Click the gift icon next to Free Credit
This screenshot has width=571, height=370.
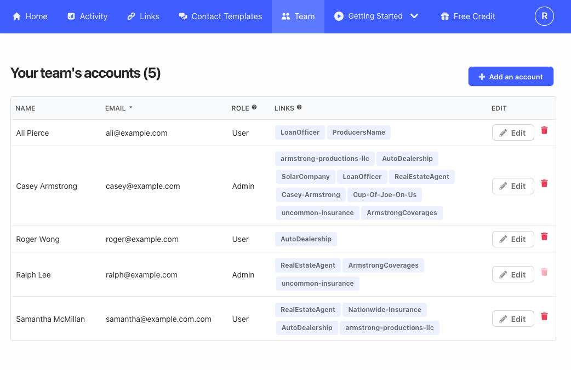tap(444, 16)
